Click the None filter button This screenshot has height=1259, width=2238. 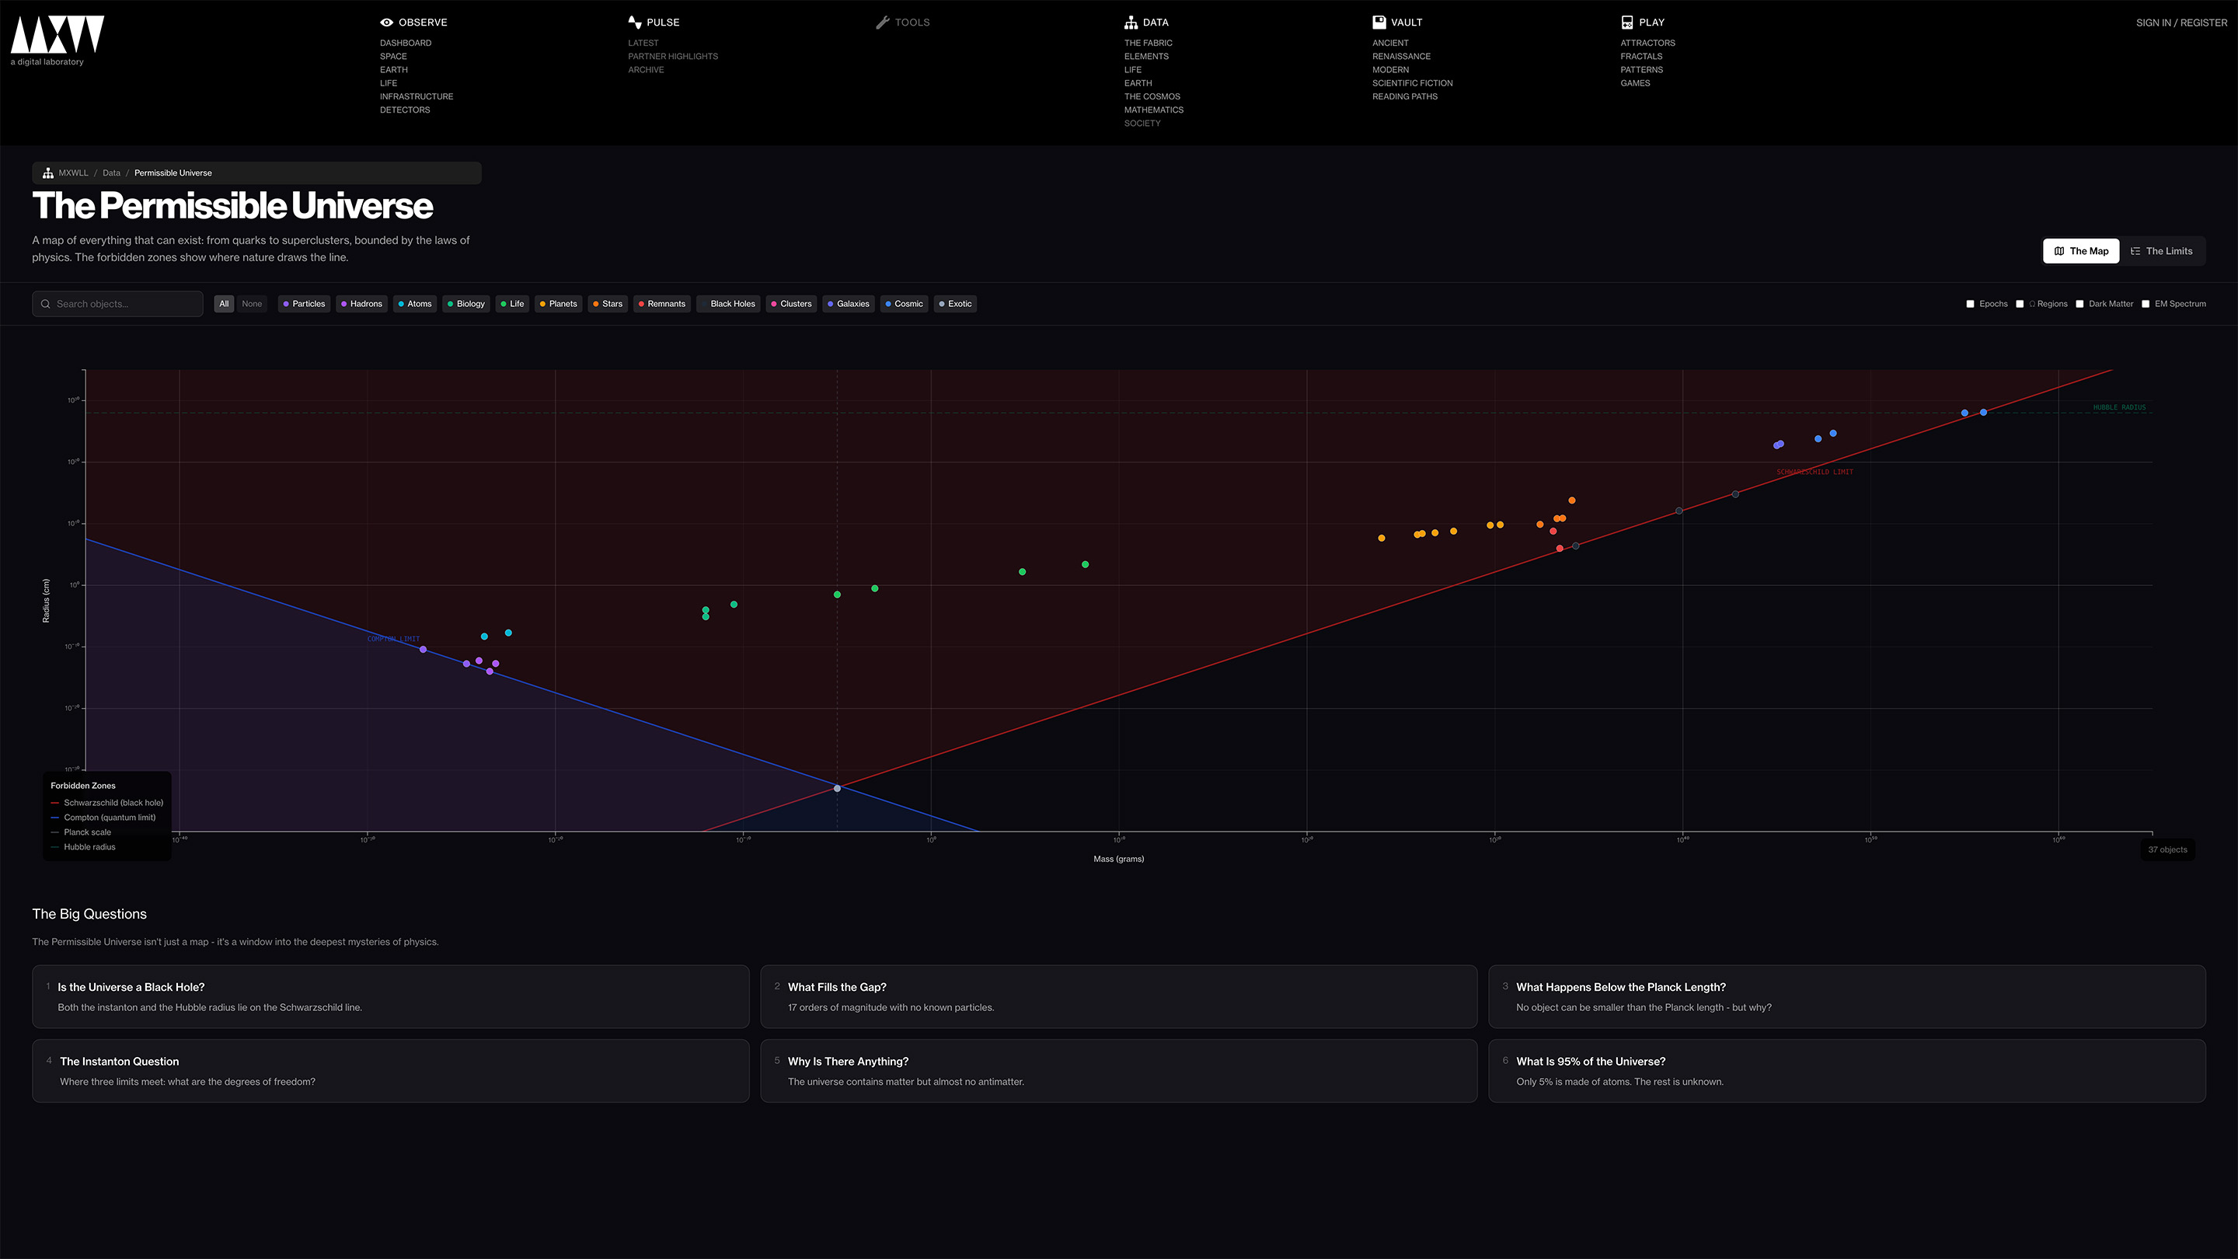252,303
